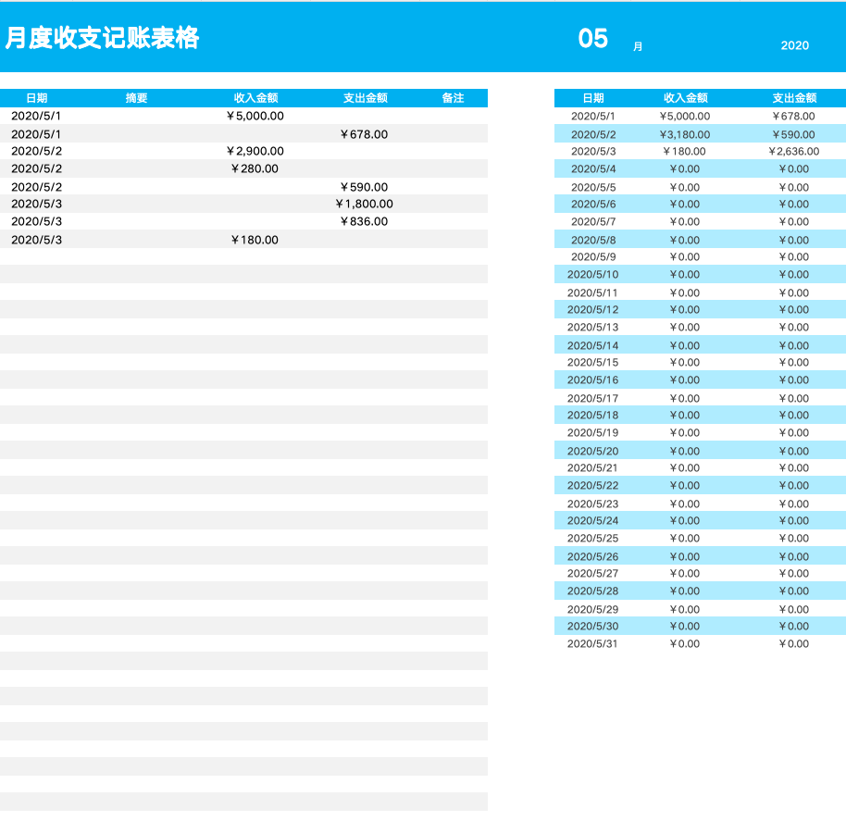Click summary expense ￥2,636.00 for 2020/5/3
Image resolution: width=846 pixels, height=821 pixels.
click(793, 152)
